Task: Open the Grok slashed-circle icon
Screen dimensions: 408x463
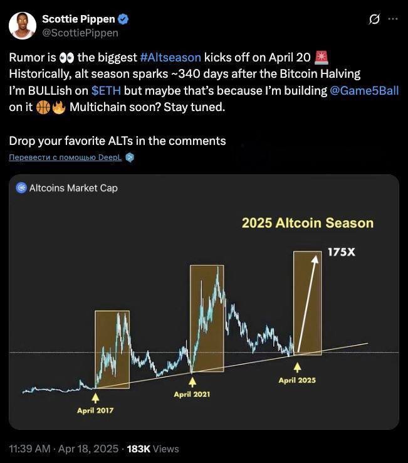Action: tap(374, 19)
